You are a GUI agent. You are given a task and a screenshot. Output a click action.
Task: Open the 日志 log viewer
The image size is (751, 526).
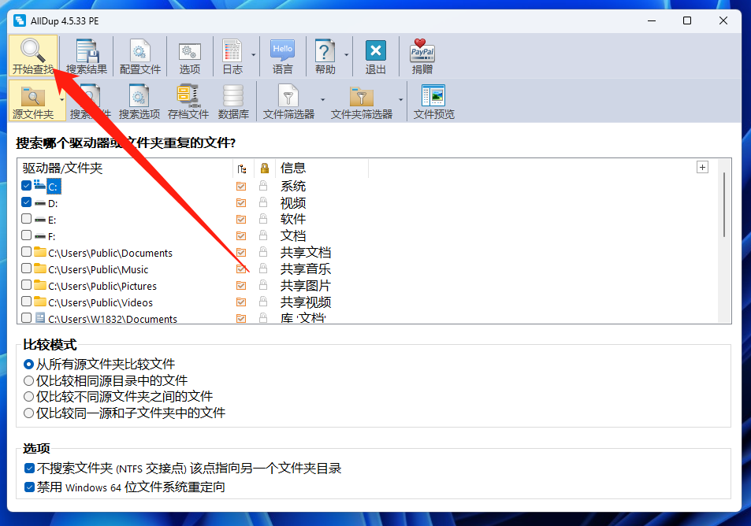(232, 57)
